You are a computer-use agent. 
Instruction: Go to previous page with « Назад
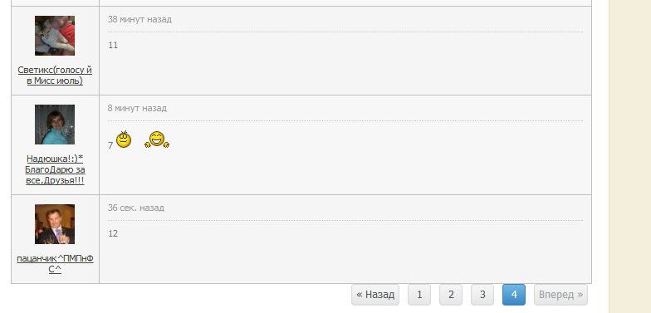pyautogui.click(x=375, y=295)
